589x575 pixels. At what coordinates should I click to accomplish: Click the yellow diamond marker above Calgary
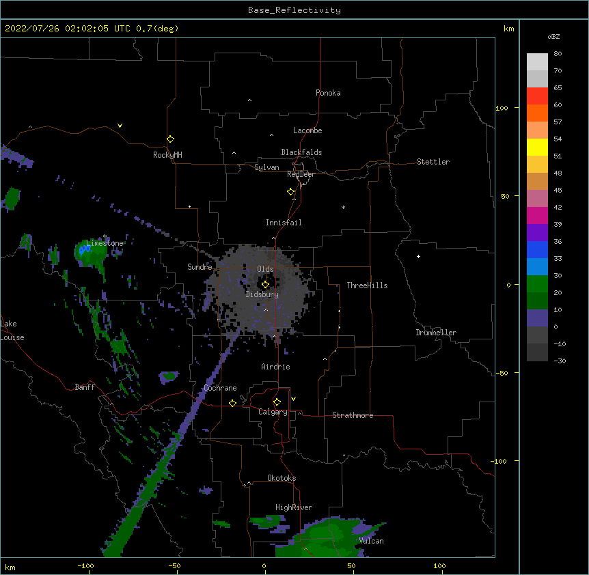tap(277, 402)
